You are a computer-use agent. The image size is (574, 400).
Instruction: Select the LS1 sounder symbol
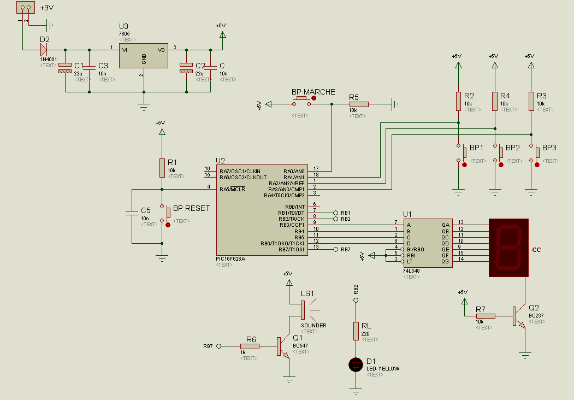(310, 310)
